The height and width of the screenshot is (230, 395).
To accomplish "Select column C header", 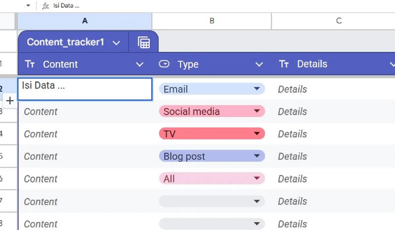I will (333, 21).
